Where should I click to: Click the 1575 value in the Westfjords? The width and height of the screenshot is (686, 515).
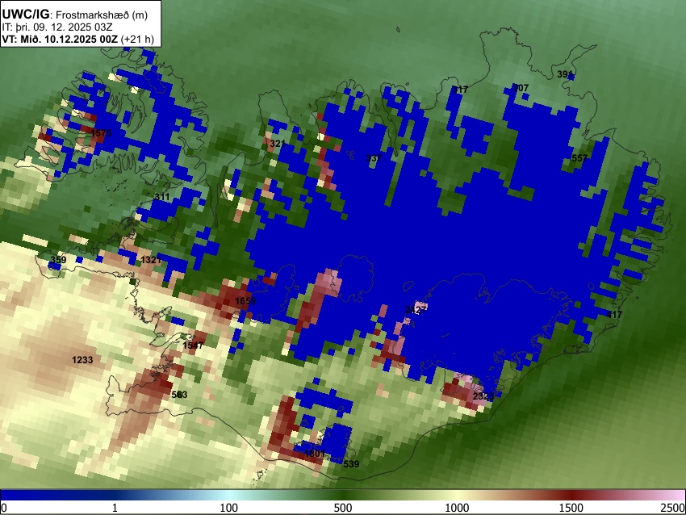click(x=102, y=133)
